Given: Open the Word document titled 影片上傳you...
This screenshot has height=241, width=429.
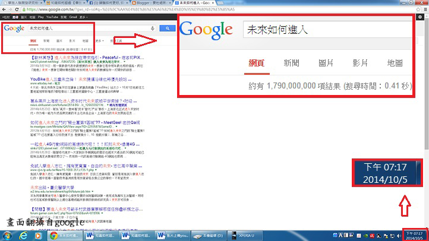Looking at the screenshot, I should click(173, 236).
